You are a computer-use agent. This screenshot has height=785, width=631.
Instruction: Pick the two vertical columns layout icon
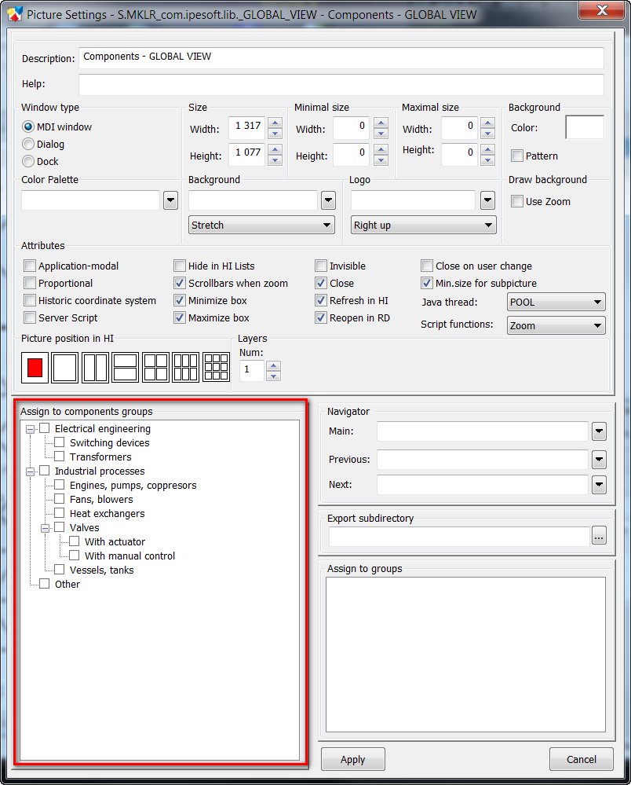95,367
